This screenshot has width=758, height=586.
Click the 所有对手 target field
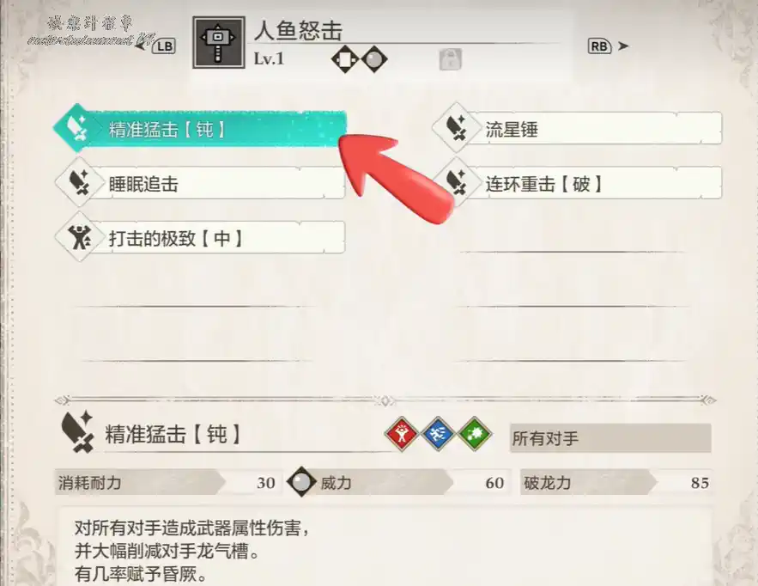pos(610,438)
